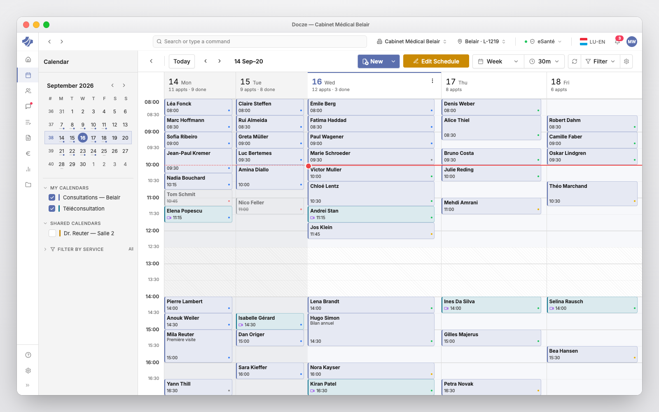Open Wednesday 16 column options menu

[432, 81]
